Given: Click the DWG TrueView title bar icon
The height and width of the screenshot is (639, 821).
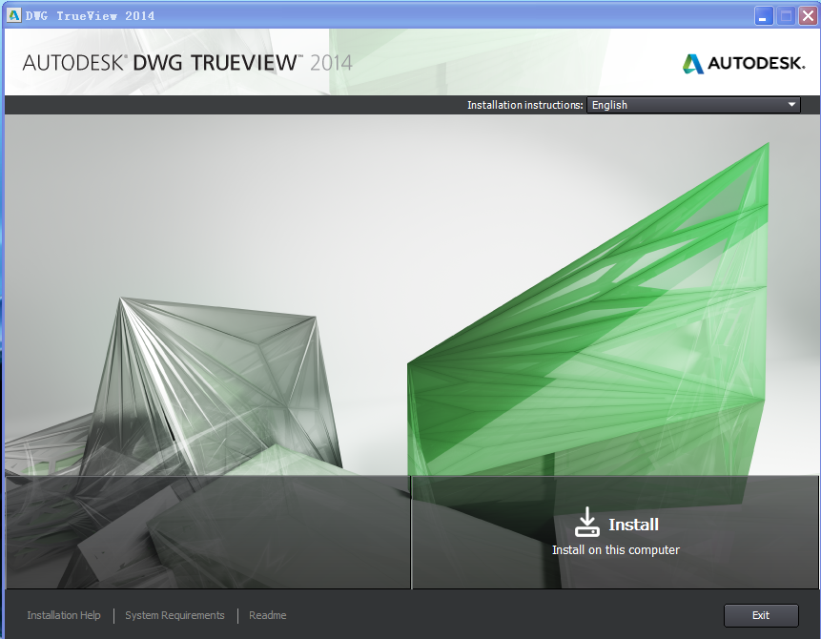Looking at the screenshot, I should 13,15.
